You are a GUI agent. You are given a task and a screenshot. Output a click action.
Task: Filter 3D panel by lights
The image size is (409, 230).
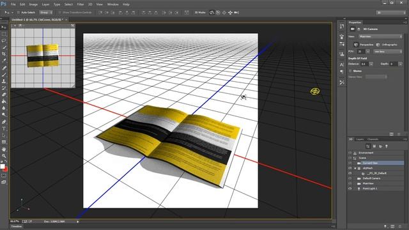pos(387,146)
